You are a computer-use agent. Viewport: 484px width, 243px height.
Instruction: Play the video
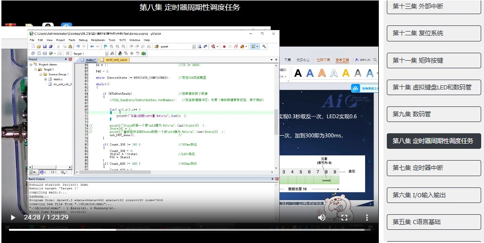13,218
